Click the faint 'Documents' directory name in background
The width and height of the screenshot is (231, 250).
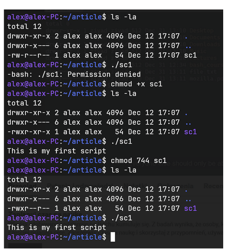coord(205,37)
